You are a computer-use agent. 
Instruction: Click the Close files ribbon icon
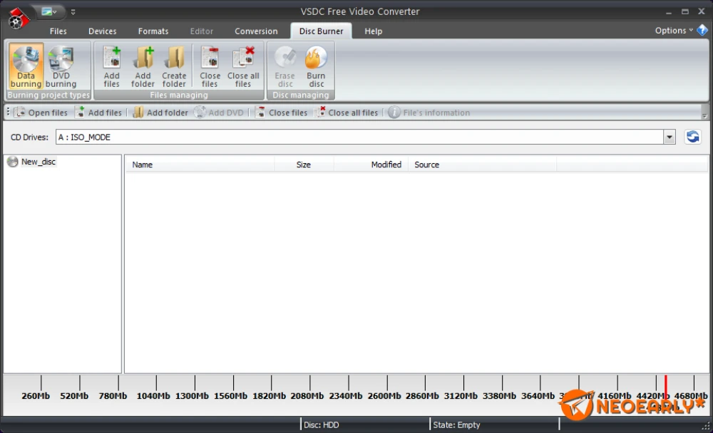[x=210, y=66]
